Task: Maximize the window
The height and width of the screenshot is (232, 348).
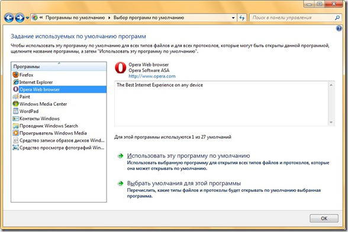Action: click(320, 4)
